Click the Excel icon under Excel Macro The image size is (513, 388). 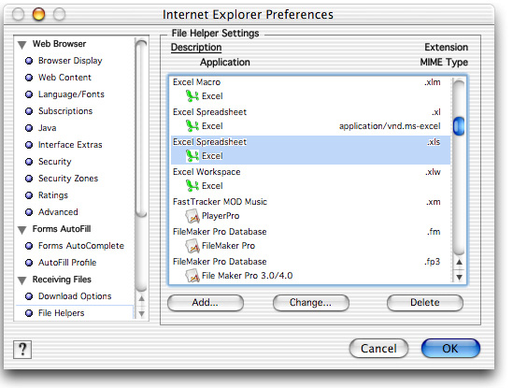192,96
